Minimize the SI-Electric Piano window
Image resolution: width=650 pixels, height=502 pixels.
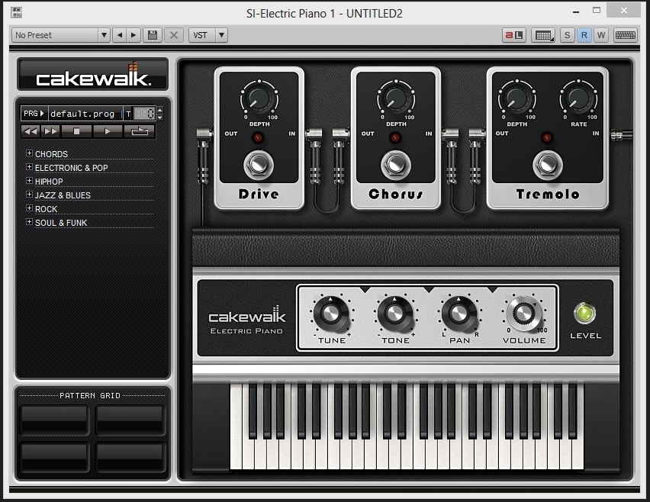coord(576,11)
